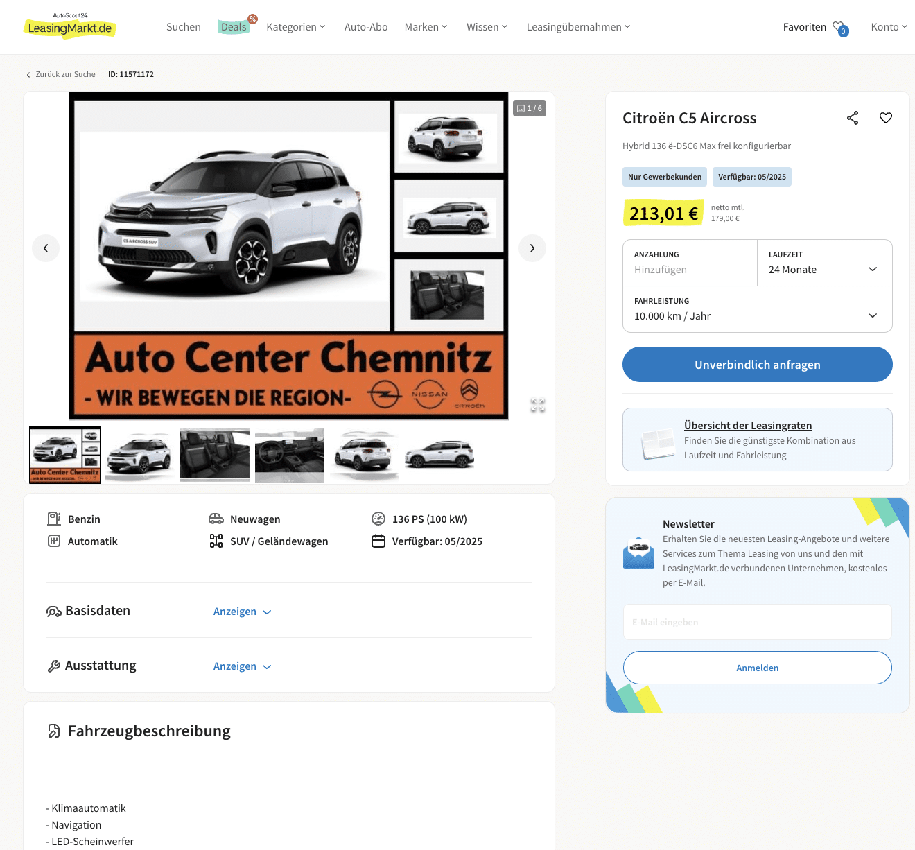The height and width of the screenshot is (850, 915).
Task: Click the LED-Scheinwerfer description line
Action: coord(90,842)
